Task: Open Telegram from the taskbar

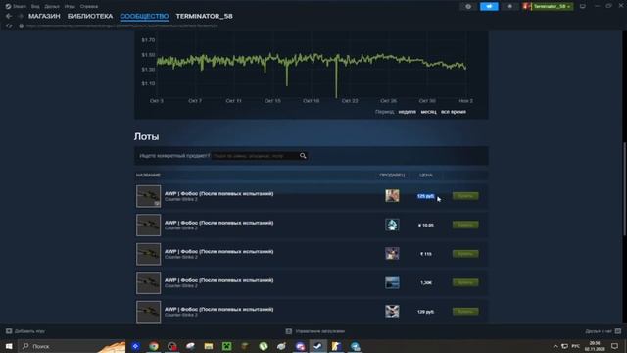Action: click(x=355, y=346)
